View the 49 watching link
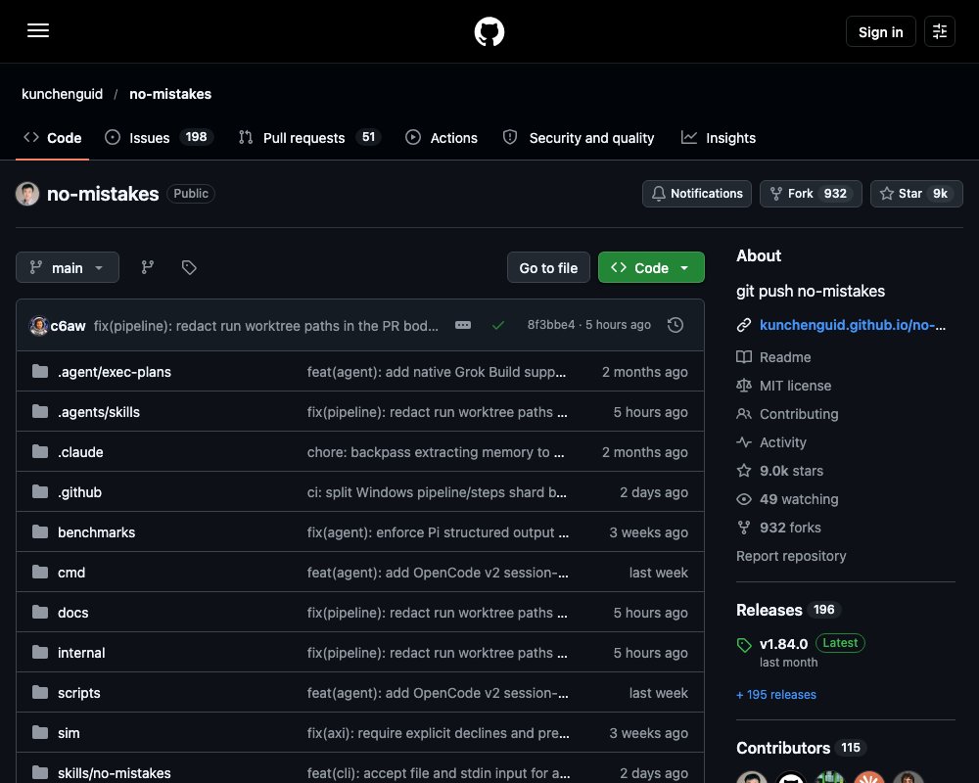 point(799,499)
